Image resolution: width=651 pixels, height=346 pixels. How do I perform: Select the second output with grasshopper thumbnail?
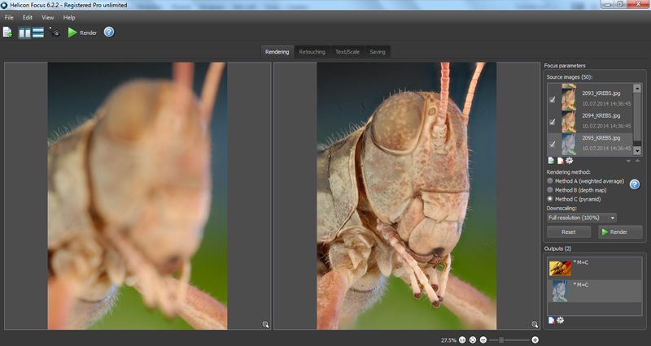click(x=560, y=291)
